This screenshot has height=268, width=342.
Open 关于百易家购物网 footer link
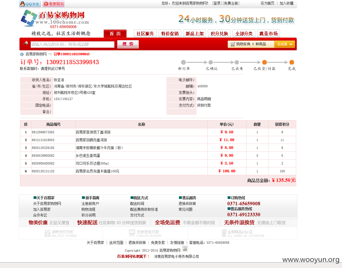[47, 204]
